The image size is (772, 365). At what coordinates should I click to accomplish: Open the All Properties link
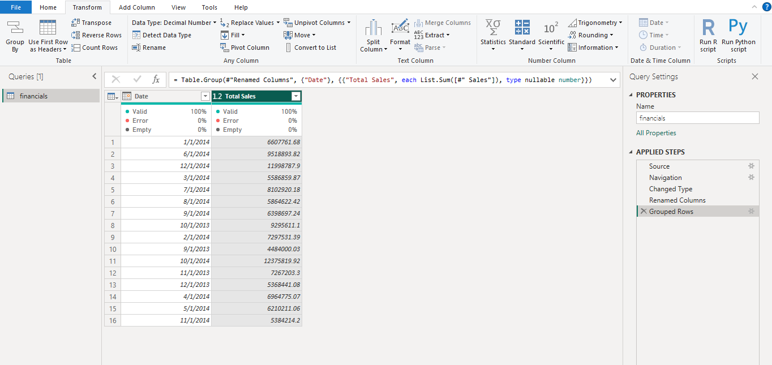(656, 133)
